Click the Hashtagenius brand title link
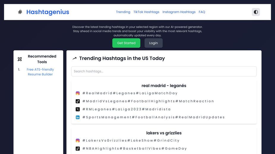275x154 pixels. pos(48,12)
